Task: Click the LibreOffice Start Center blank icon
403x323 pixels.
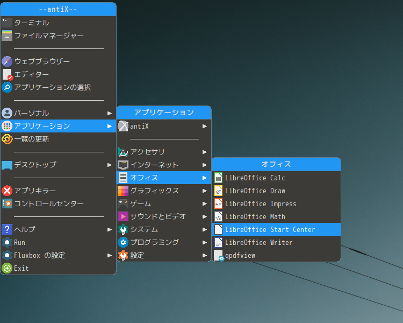Action: click(218, 229)
